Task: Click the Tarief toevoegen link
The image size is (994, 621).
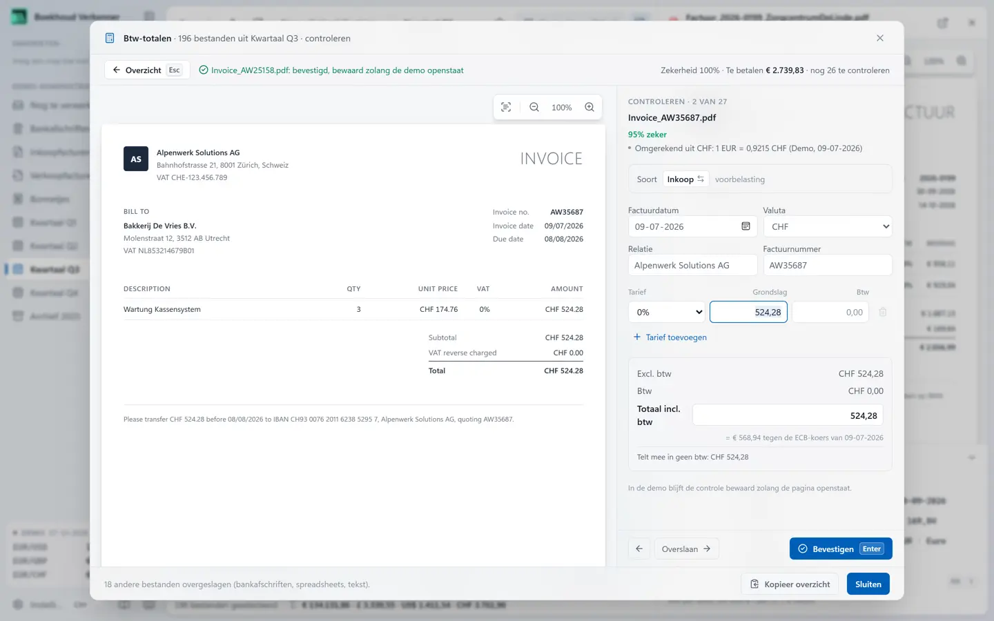Action: pyautogui.click(x=670, y=337)
